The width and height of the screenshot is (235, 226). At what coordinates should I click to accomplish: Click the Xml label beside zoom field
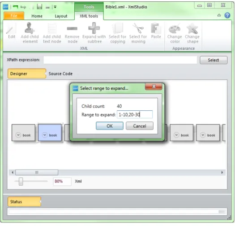click(78, 181)
